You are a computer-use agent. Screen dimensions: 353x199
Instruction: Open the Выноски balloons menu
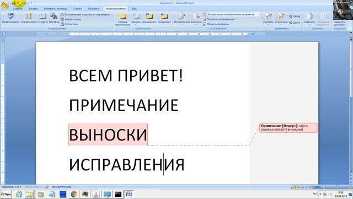click(x=196, y=19)
